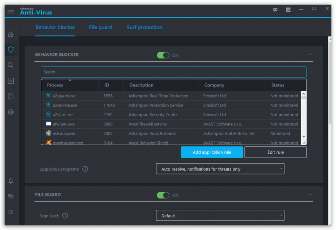Click the a2service.exe process icon
Viewport: 336px width, 230px height.
click(49, 105)
